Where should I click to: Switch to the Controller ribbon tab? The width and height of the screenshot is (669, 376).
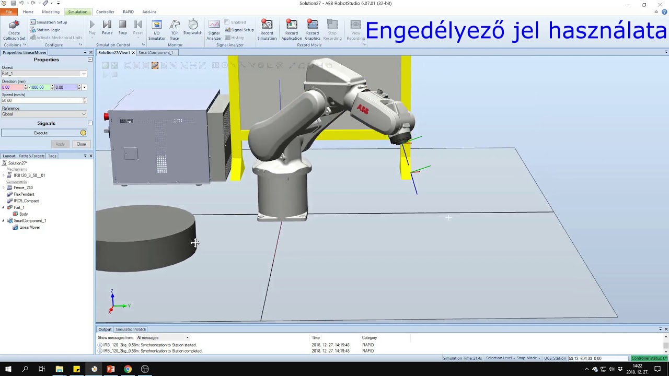tap(105, 11)
